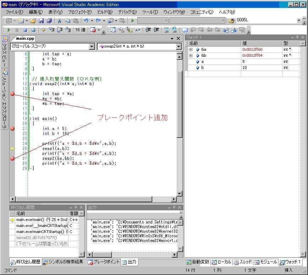This screenshot has width=308, height=275.
Task: Toggle the 16進 hexadecimal display button
Action: coord(80,30)
